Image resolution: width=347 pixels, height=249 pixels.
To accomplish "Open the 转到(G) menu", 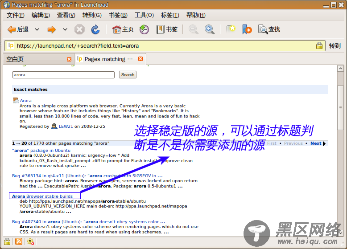I will click(x=92, y=15).
